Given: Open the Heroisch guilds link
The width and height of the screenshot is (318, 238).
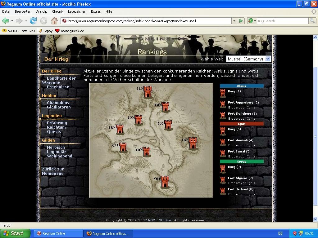Looking at the screenshot, I should pos(56,147).
